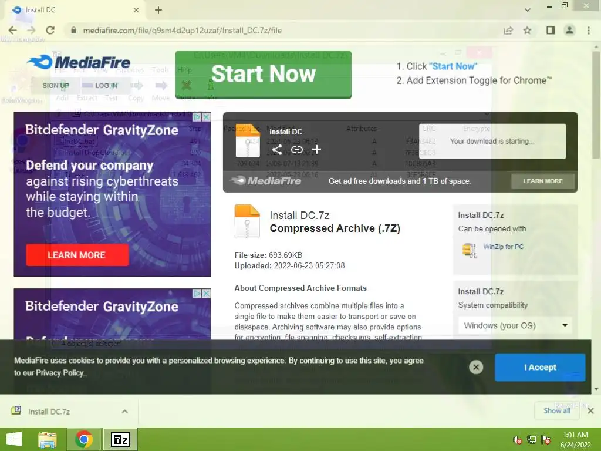Click the white MediaFire logo in the dark banner
Screen dimensions: 601x451
[x=266, y=180]
